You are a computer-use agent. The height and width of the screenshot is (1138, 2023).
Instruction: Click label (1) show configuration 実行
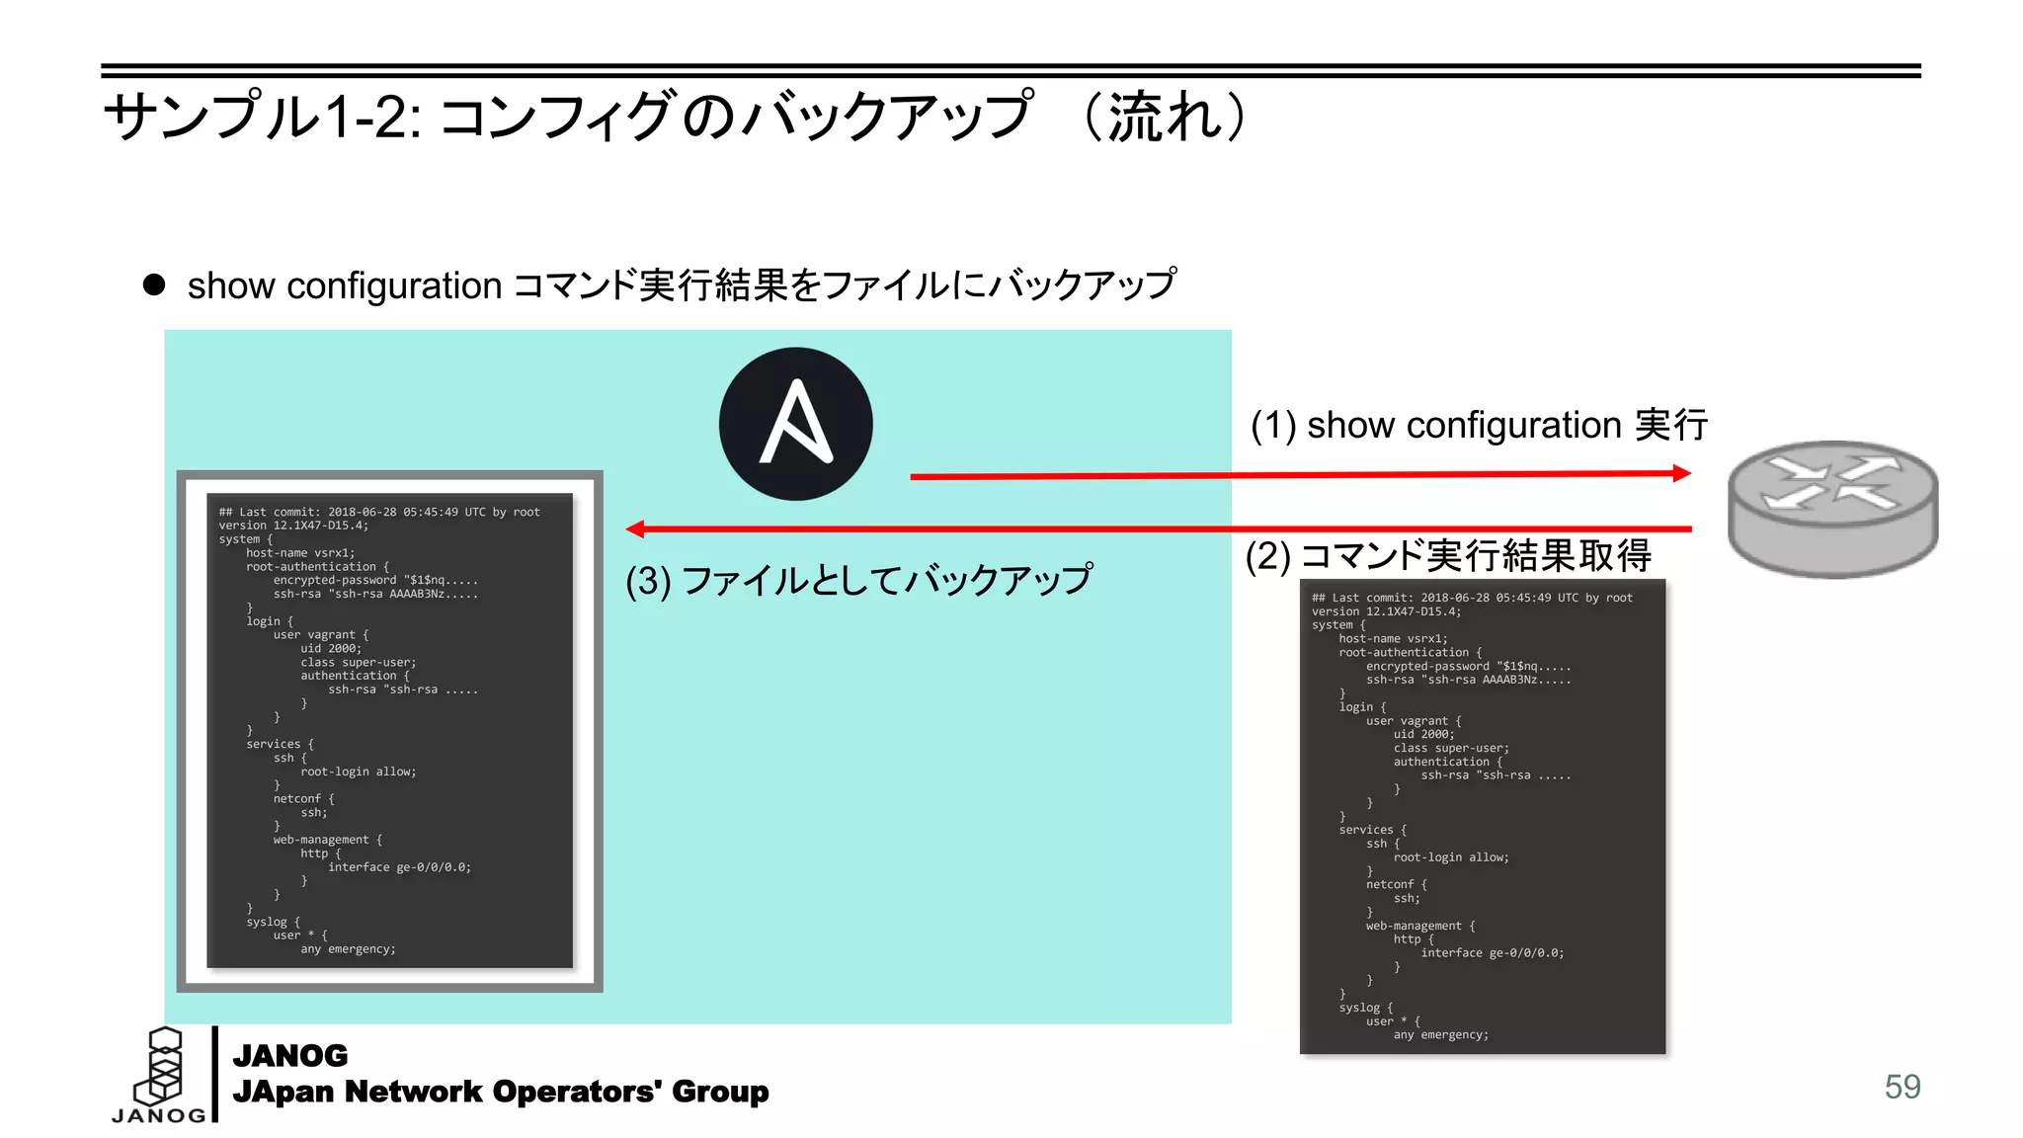click(1479, 425)
